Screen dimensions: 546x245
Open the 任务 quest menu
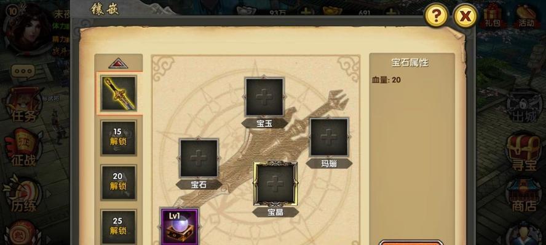pos(23,105)
